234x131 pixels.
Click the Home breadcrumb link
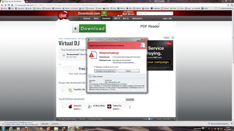(61, 39)
